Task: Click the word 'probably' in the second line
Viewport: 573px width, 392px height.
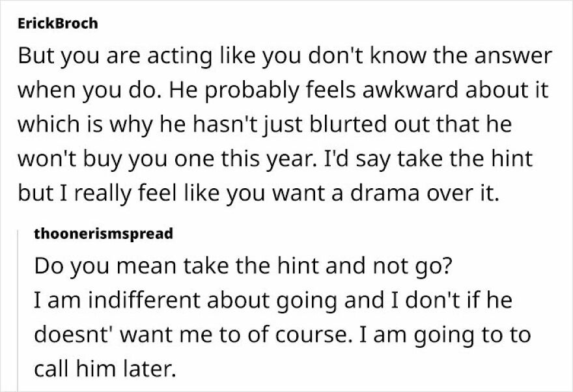Action: [x=251, y=91]
